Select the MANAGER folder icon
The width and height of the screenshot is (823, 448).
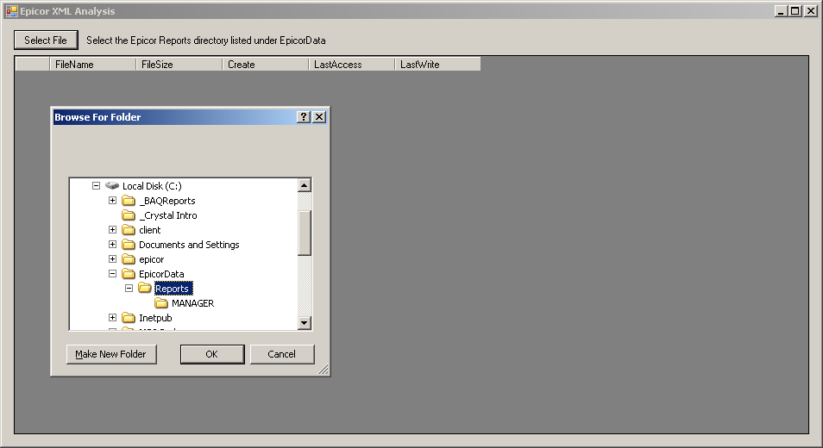click(161, 303)
